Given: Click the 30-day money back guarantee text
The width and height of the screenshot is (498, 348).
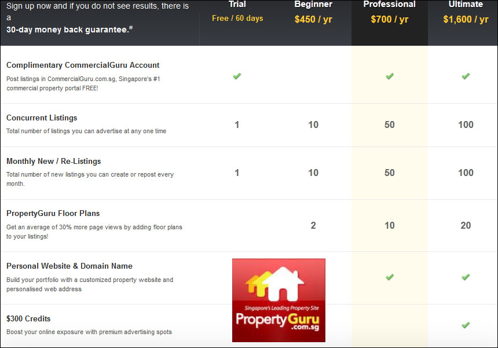Looking at the screenshot, I should click(x=69, y=30).
